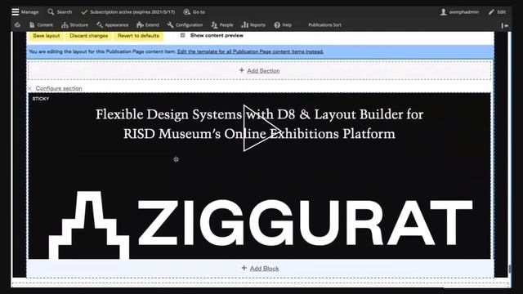523x294 pixels.
Task: Click the STICKY label in the section
Action: pos(41,99)
